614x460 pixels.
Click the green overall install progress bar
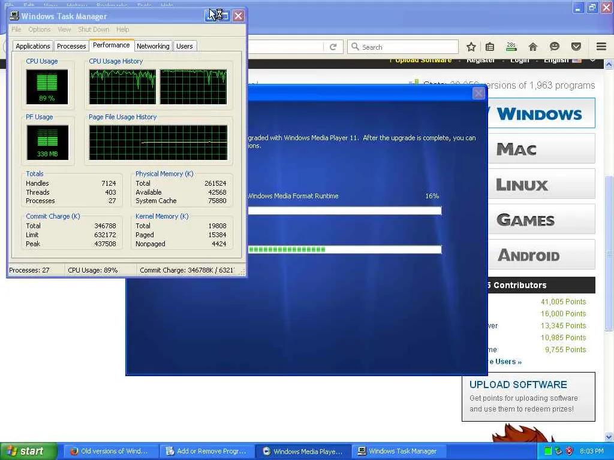point(345,250)
